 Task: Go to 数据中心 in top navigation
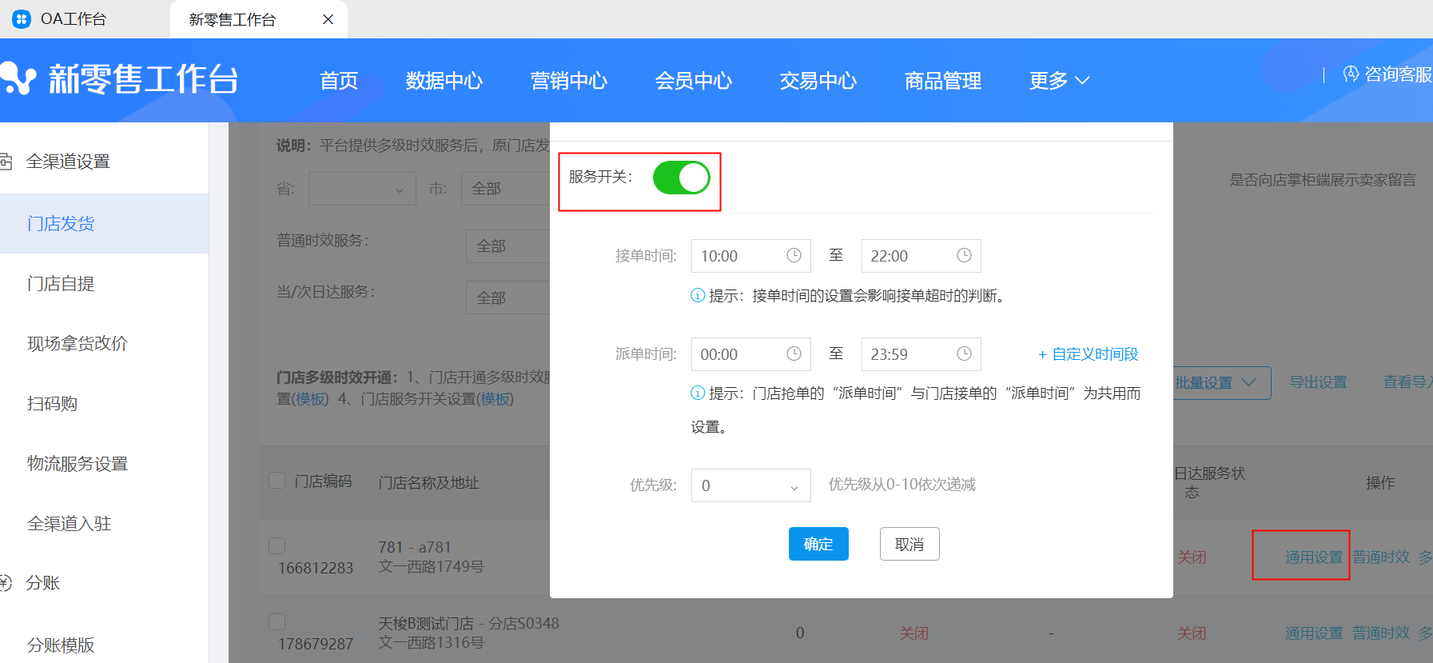444,81
